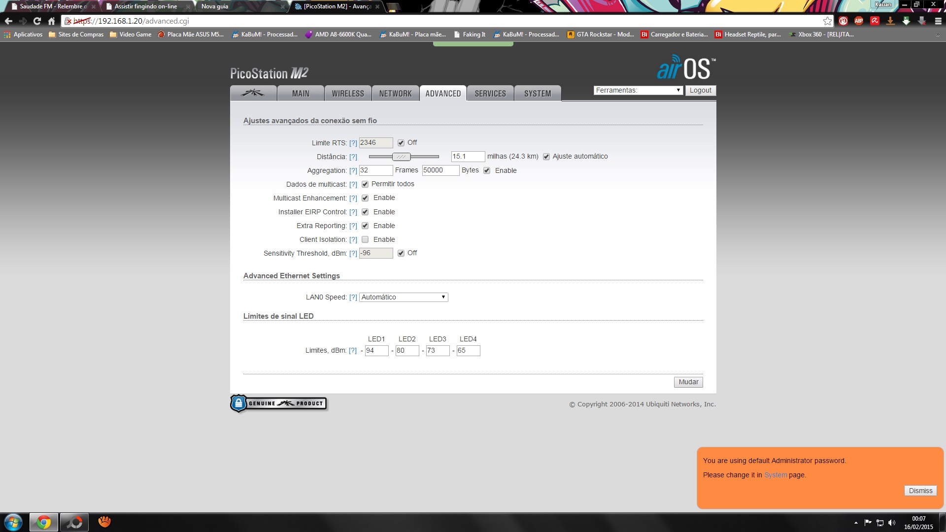Expand LAN0 Speed Automático dropdown
The image size is (946, 532).
(x=403, y=298)
